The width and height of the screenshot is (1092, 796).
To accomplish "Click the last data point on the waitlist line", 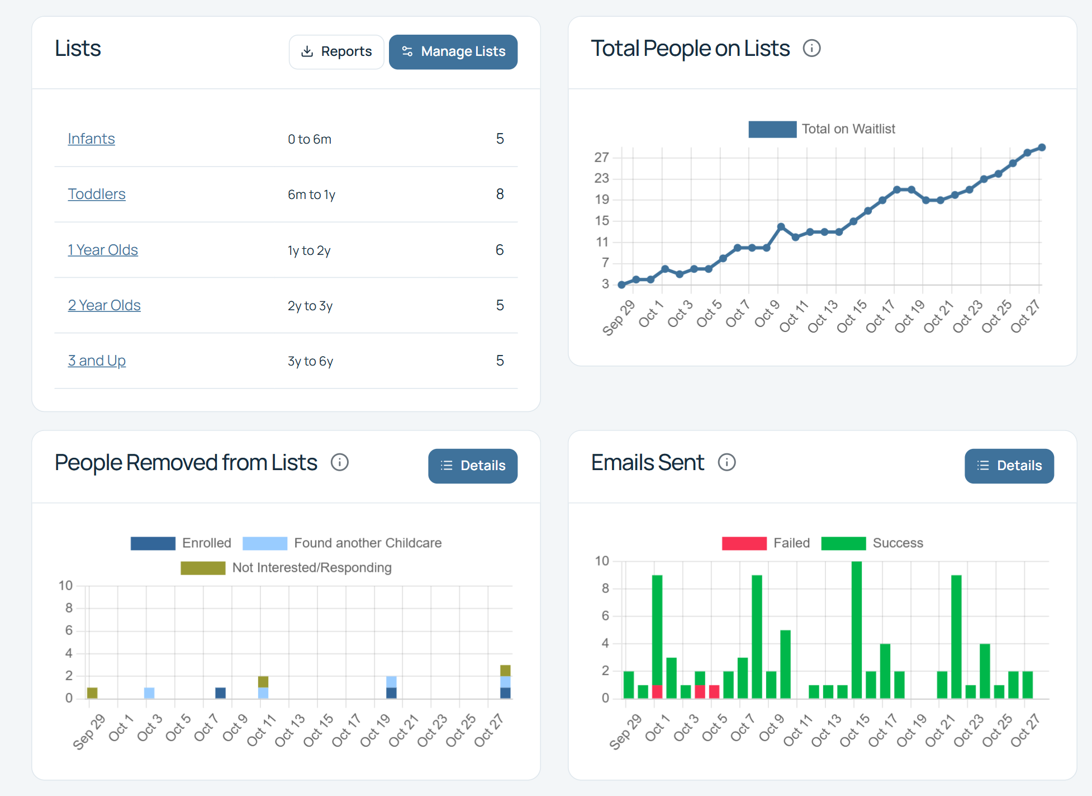I will (1042, 148).
